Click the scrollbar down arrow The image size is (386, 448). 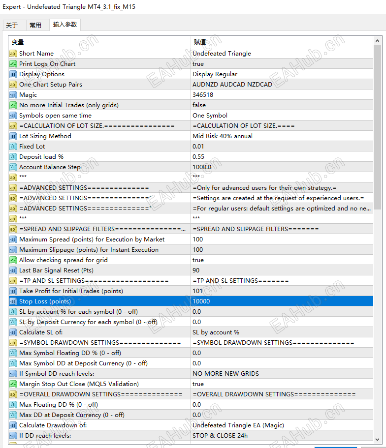pyautogui.click(x=378, y=440)
